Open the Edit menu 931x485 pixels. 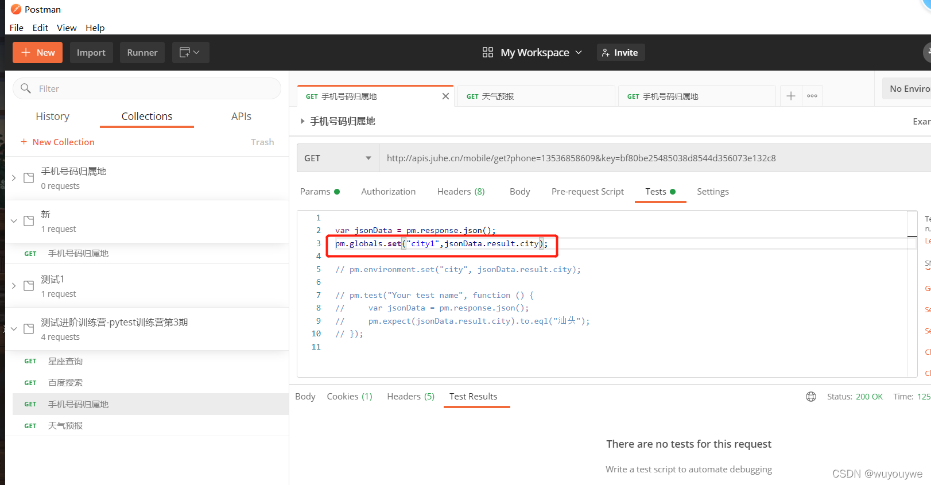(40, 28)
